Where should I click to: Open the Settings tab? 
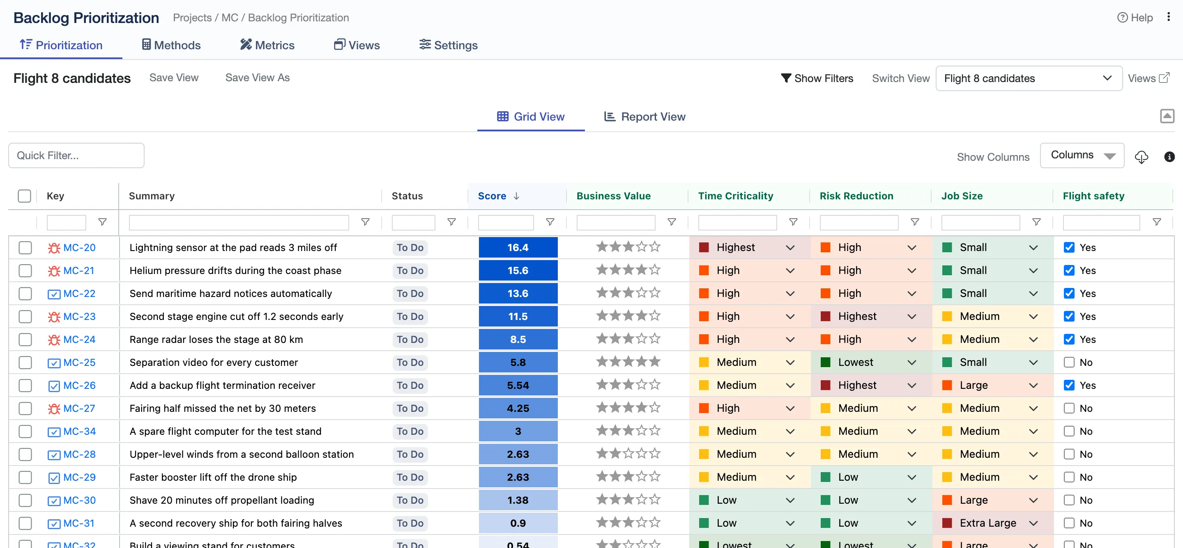[x=448, y=45]
